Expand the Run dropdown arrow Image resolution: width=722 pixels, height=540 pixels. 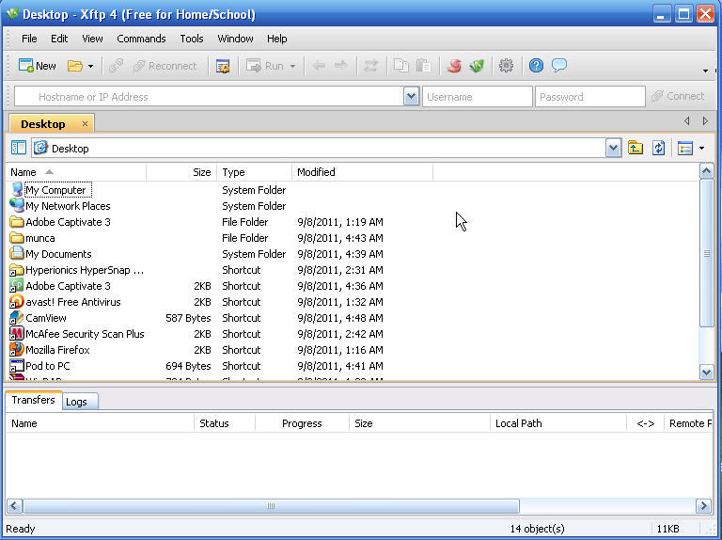tap(293, 67)
